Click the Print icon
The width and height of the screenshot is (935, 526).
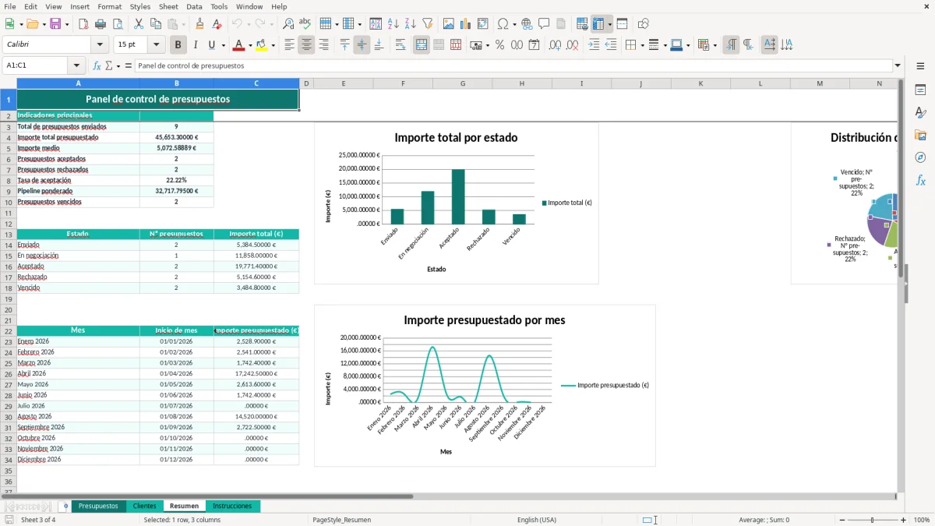pos(100,24)
